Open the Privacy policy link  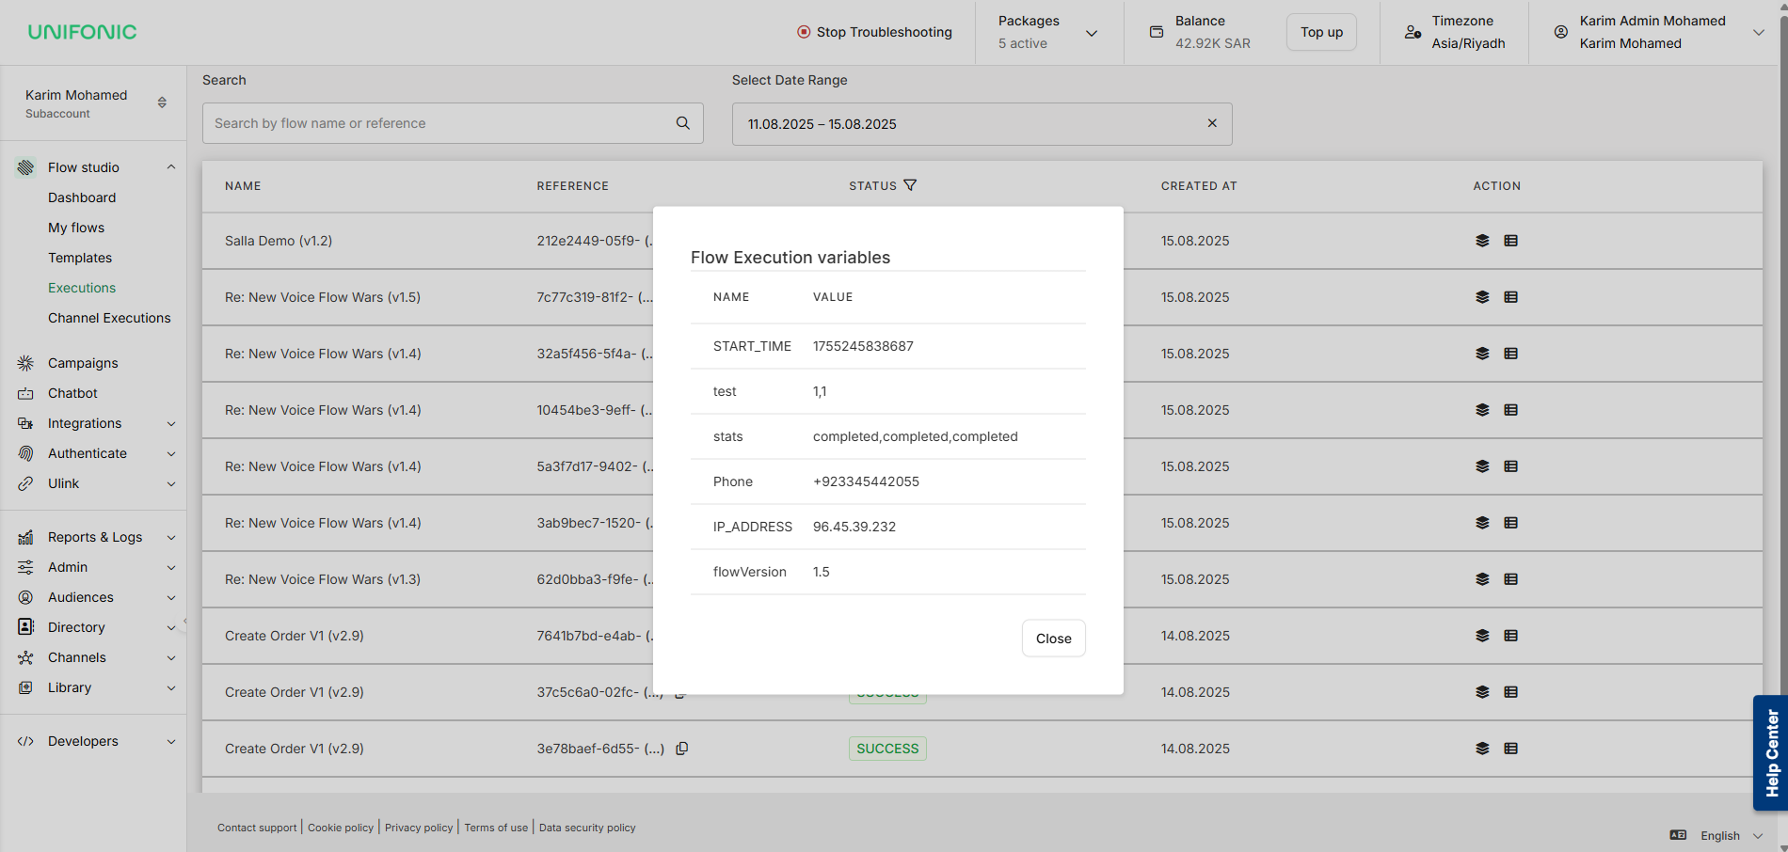(x=419, y=828)
